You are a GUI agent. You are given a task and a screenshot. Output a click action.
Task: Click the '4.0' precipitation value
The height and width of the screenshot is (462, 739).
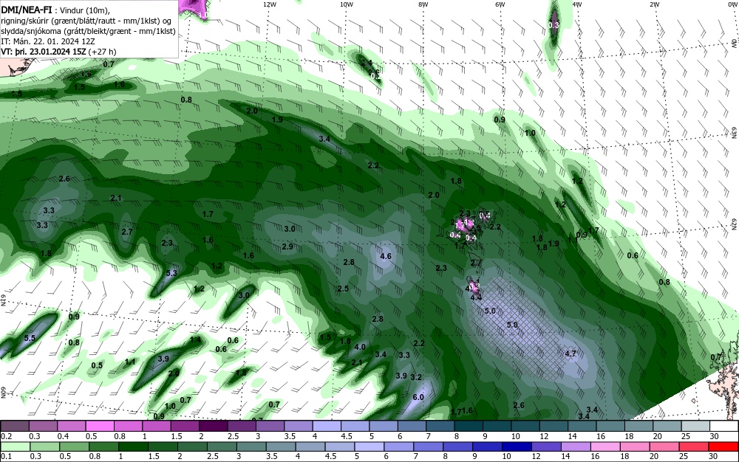click(360, 347)
